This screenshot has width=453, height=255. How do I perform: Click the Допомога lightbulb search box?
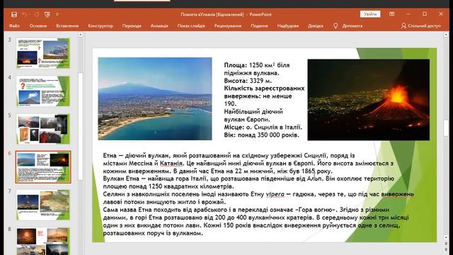coord(348,25)
